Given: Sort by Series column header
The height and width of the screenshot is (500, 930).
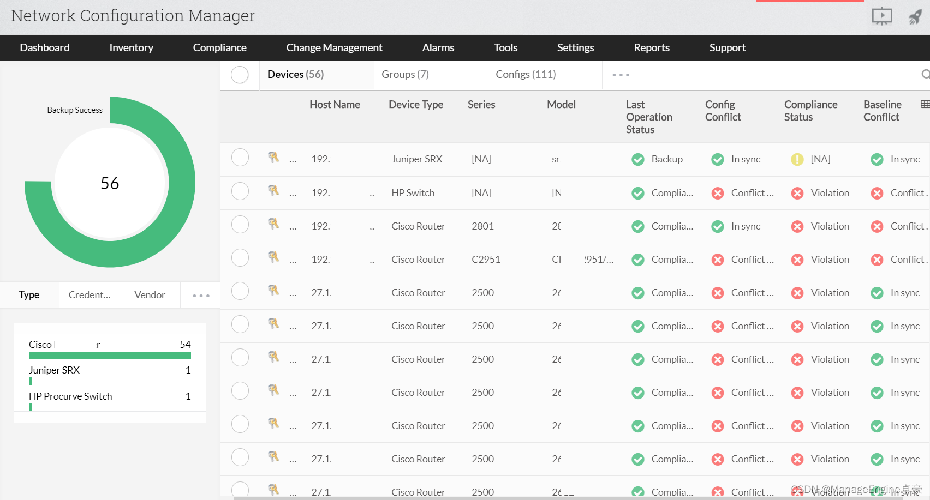Looking at the screenshot, I should [x=481, y=104].
